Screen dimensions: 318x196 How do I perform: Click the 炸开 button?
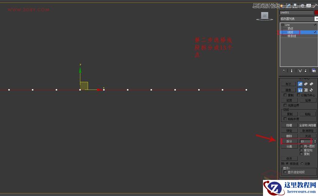tap(289, 158)
